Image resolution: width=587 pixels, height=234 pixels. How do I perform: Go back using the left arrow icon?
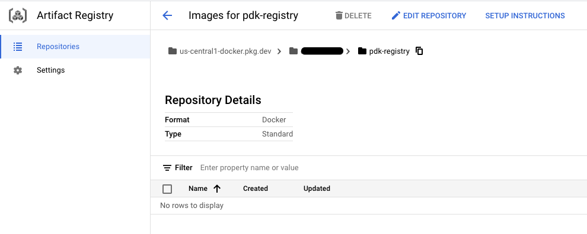(x=167, y=15)
